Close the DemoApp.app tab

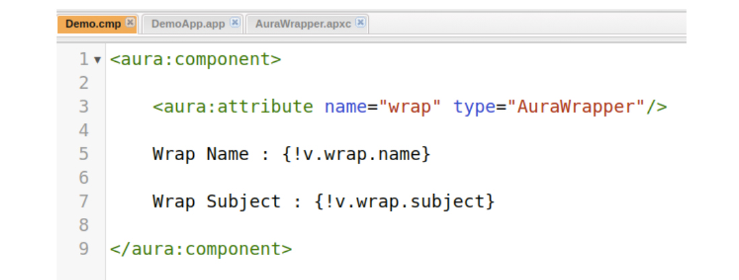coord(235,24)
